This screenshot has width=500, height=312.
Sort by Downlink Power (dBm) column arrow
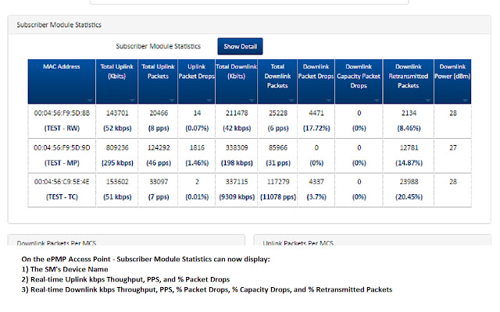(x=466, y=101)
